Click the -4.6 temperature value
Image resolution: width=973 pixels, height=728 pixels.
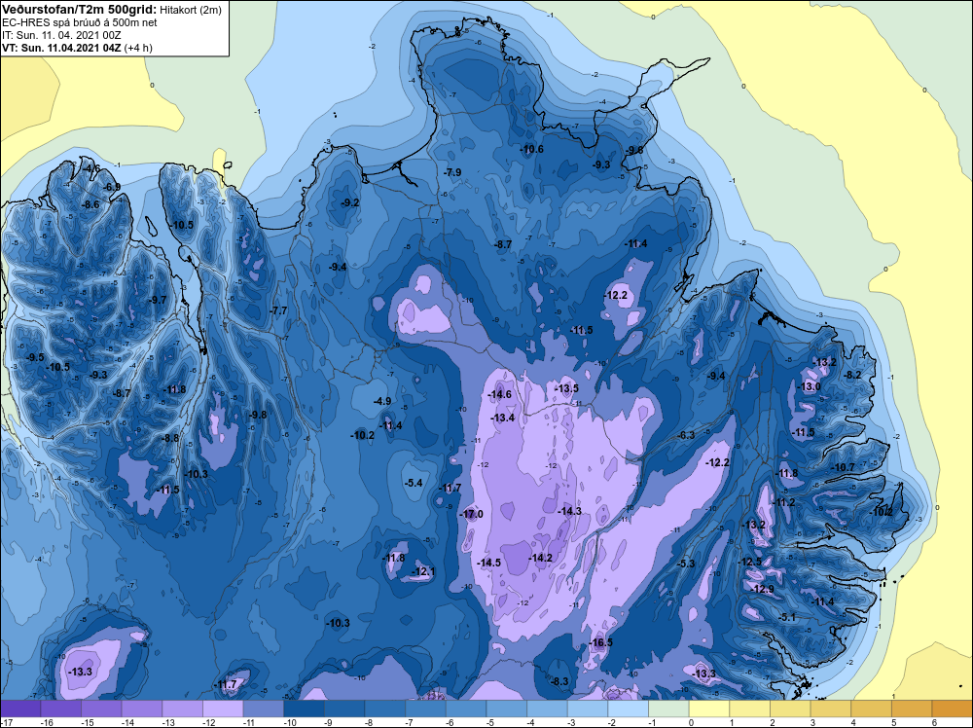pyautogui.click(x=91, y=168)
